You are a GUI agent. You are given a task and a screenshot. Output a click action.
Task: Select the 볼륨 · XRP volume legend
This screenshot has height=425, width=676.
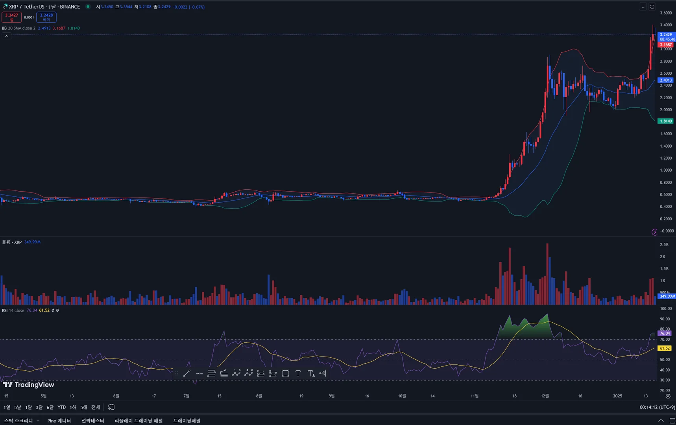pos(12,242)
